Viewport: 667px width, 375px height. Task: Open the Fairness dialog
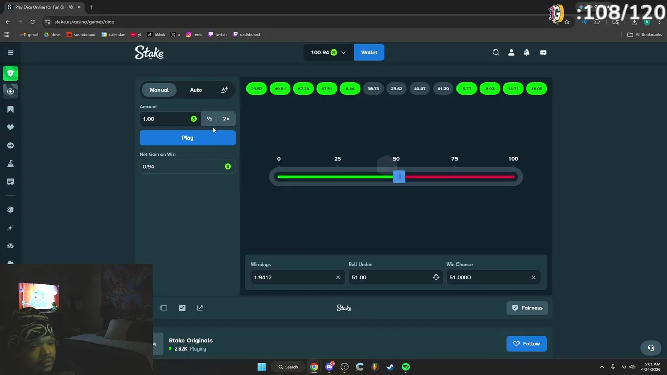tap(527, 308)
